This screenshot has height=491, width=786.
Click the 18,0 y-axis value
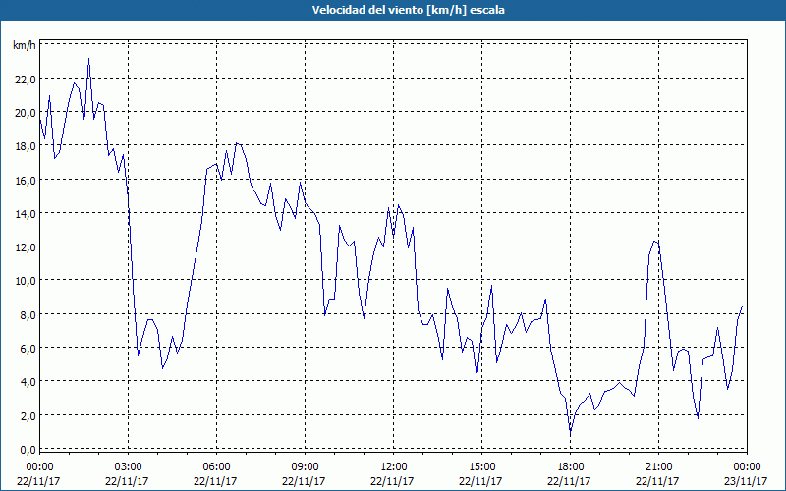click(26, 146)
